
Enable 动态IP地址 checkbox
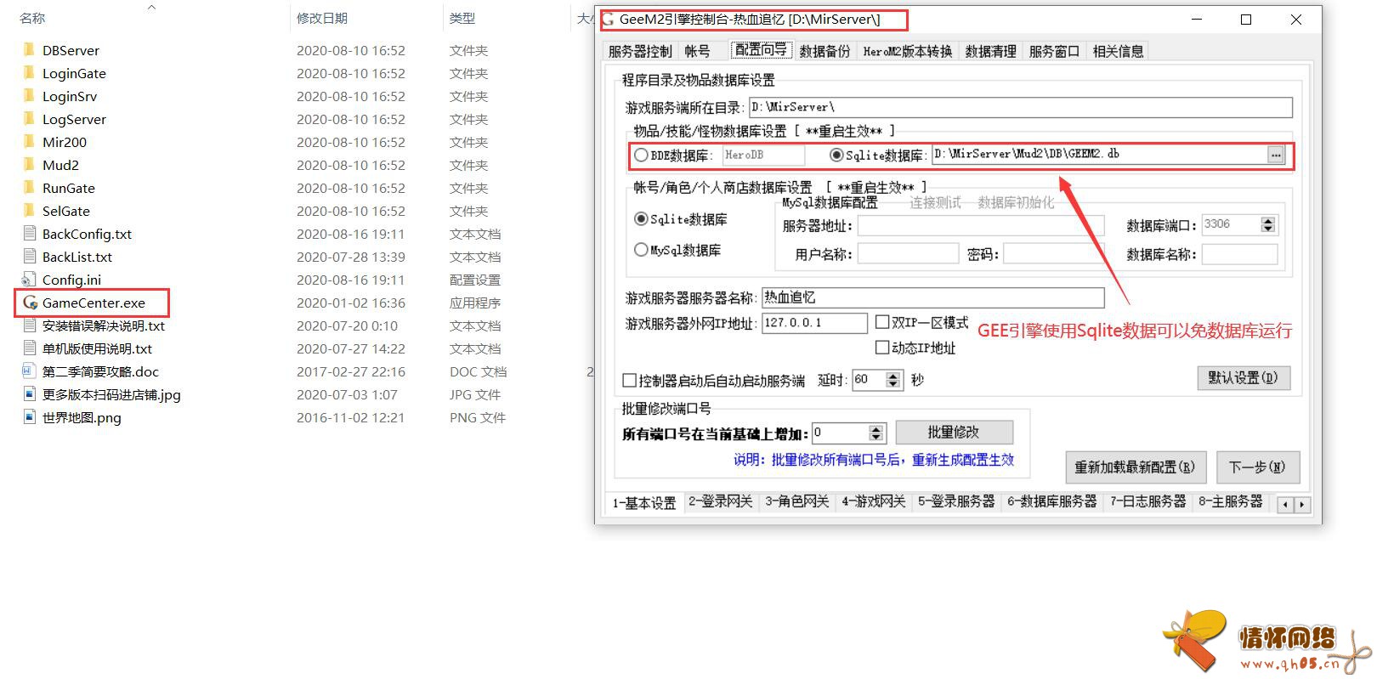[882, 348]
